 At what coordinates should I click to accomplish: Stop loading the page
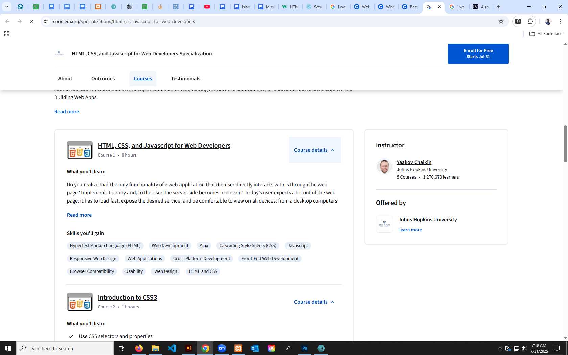click(x=31, y=21)
